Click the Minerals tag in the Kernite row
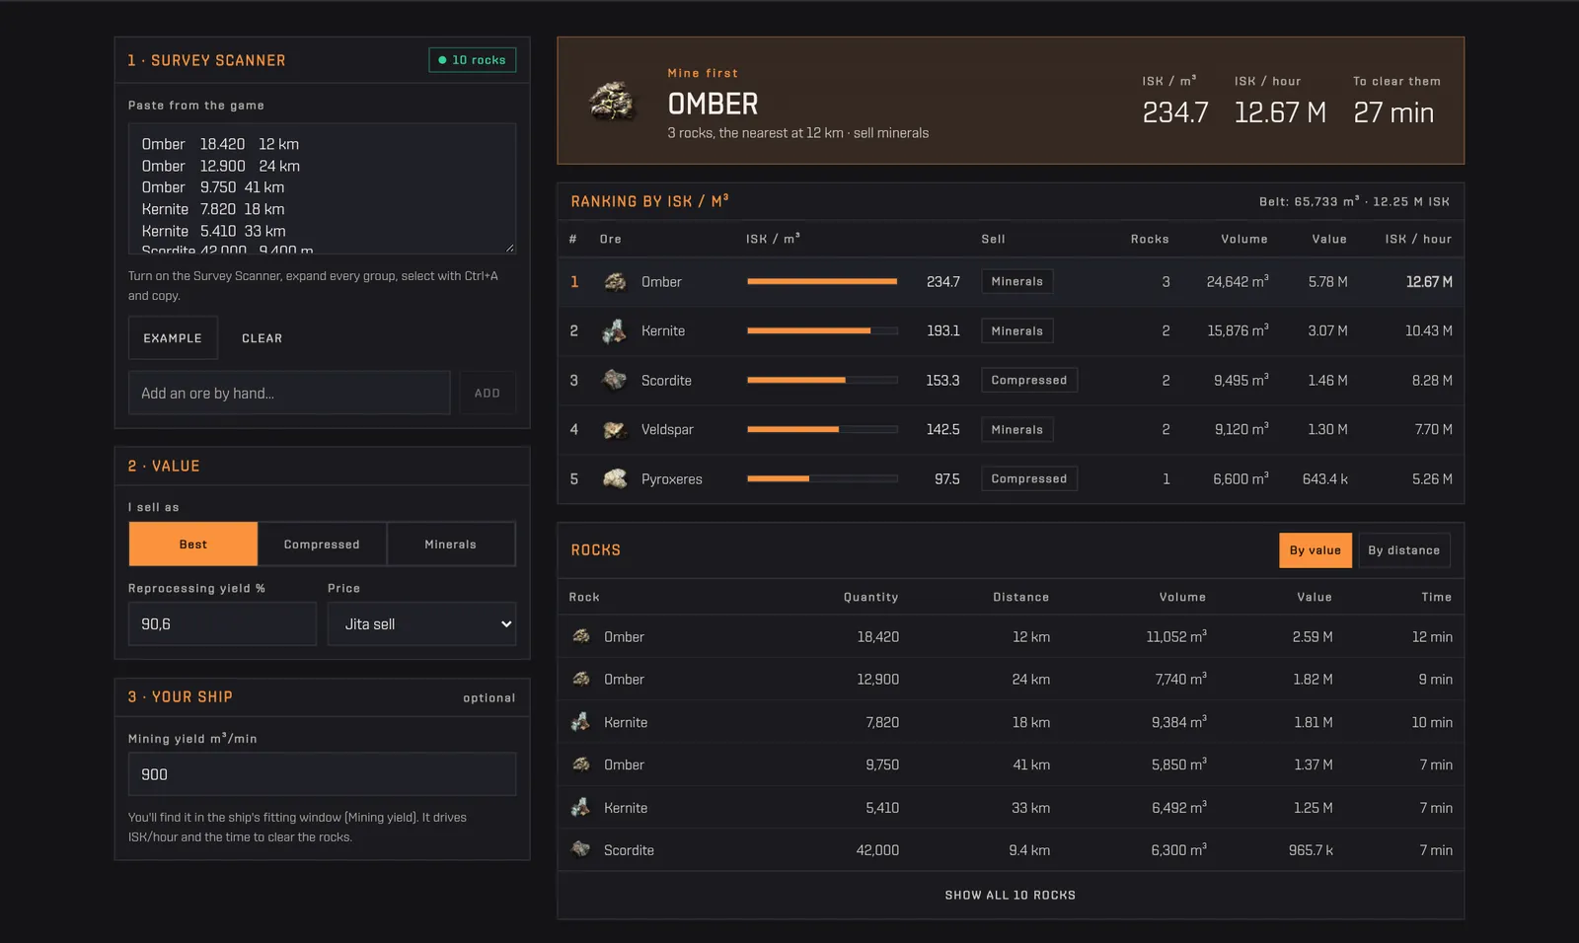The width and height of the screenshot is (1579, 943). pos(1017,331)
